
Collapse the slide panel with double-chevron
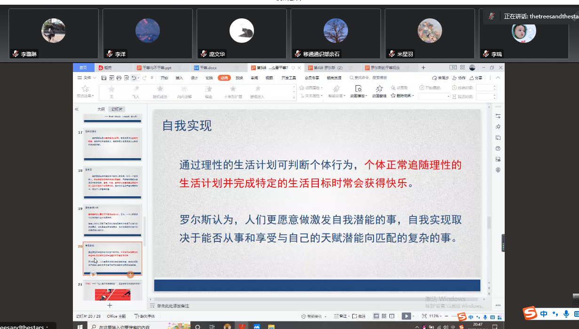77,109
